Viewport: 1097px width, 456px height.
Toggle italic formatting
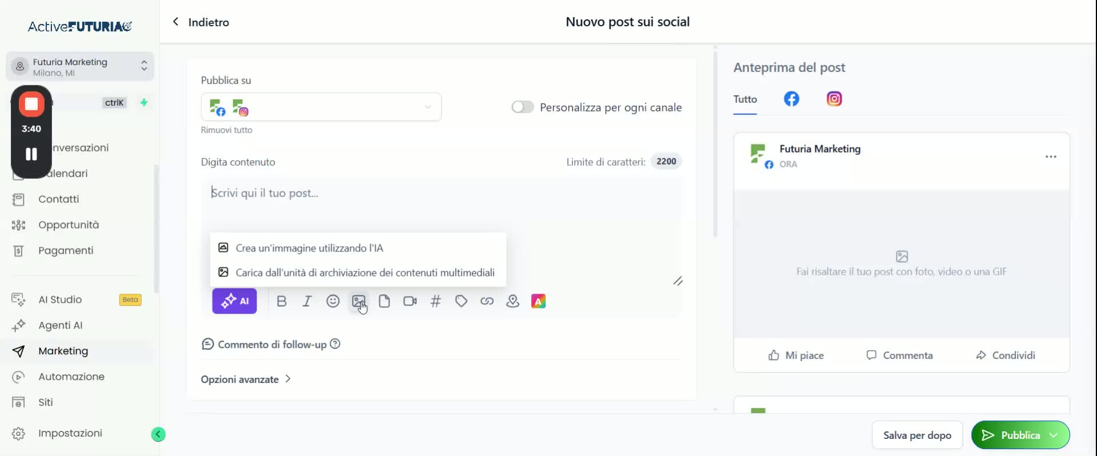pos(307,301)
